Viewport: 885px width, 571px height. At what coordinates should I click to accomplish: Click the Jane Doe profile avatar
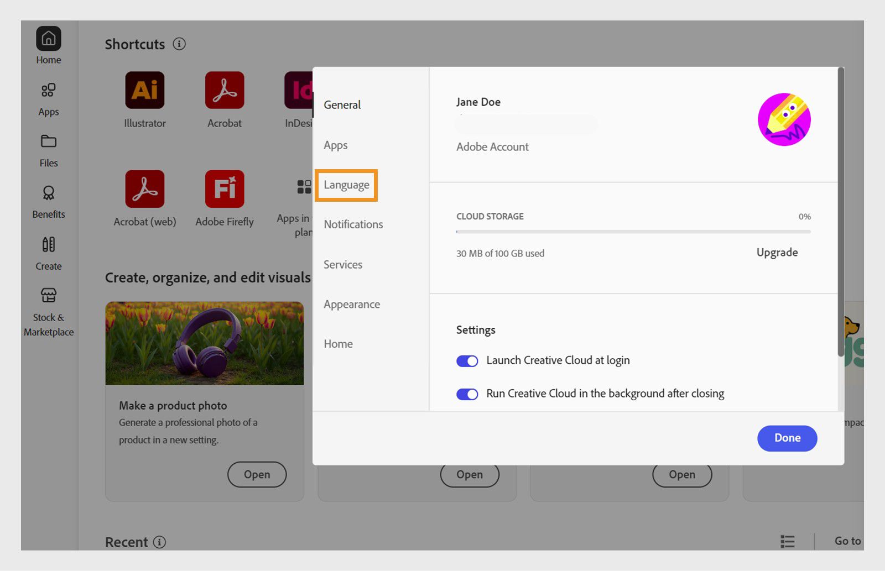[x=784, y=119]
